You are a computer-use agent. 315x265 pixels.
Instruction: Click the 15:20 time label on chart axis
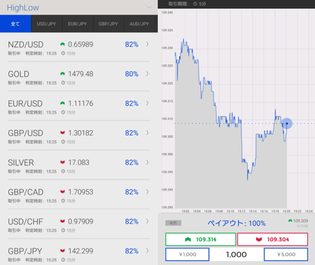click(x=287, y=211)
